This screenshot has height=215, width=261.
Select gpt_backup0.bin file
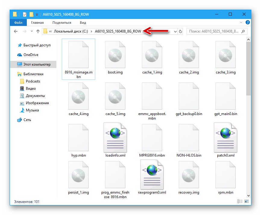(189, 96)
